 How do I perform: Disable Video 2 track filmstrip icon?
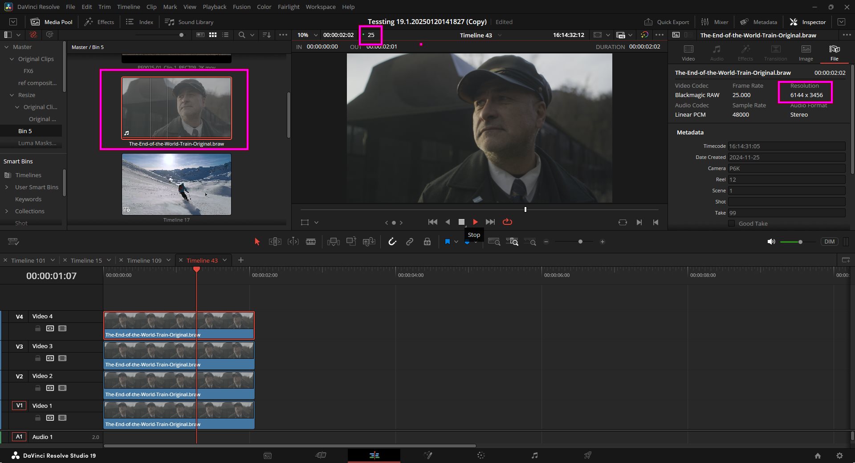[62, 388]
